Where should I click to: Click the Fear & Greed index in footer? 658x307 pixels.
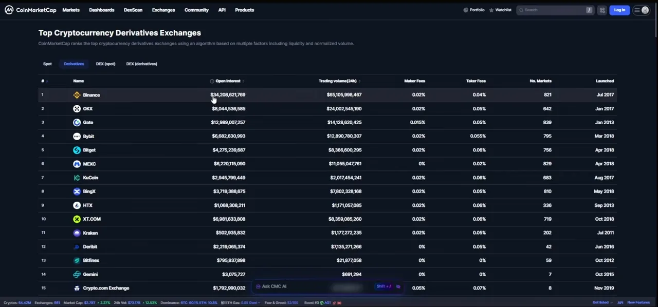pyautogui.click(x=281, y=303)
